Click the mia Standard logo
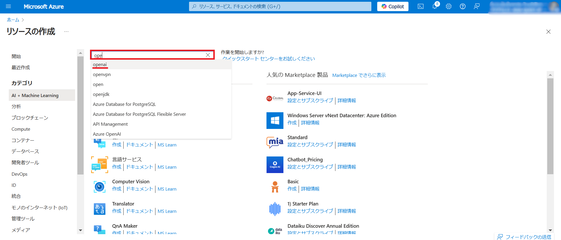This screenshot has height=240, width=561. (x=275, y=142)
